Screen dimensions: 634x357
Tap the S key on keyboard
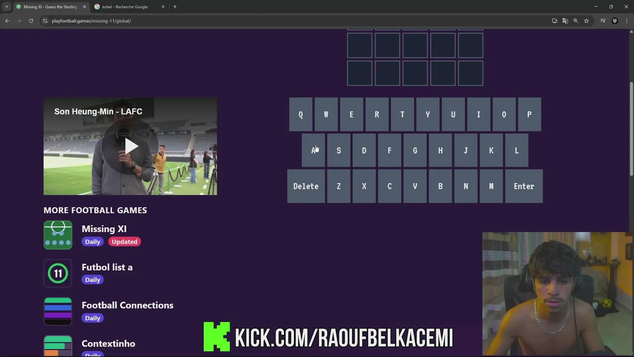pos(339,150)
